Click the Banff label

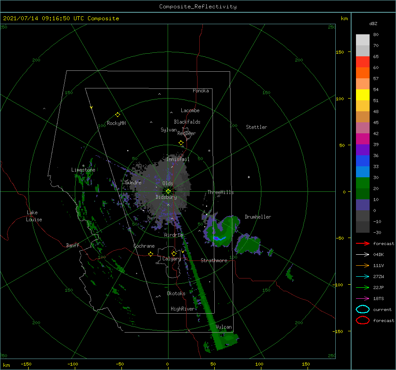(x=73, y=245)
